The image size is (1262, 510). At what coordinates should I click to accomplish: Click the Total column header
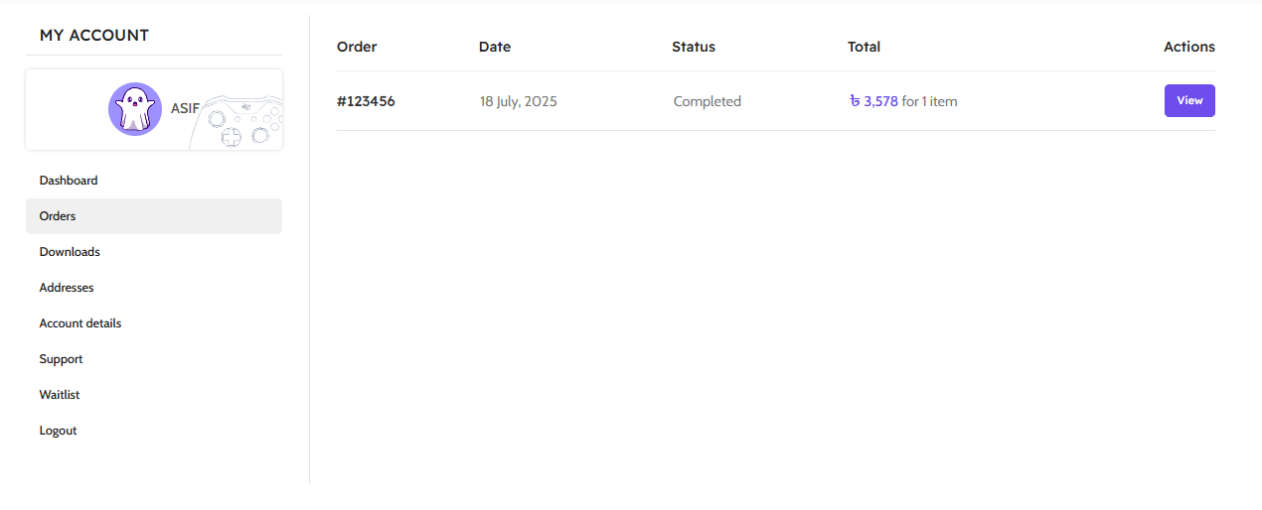click(864, 47)
